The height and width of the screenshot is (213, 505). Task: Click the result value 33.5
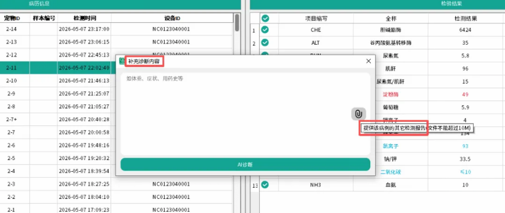tap(465, 159)
